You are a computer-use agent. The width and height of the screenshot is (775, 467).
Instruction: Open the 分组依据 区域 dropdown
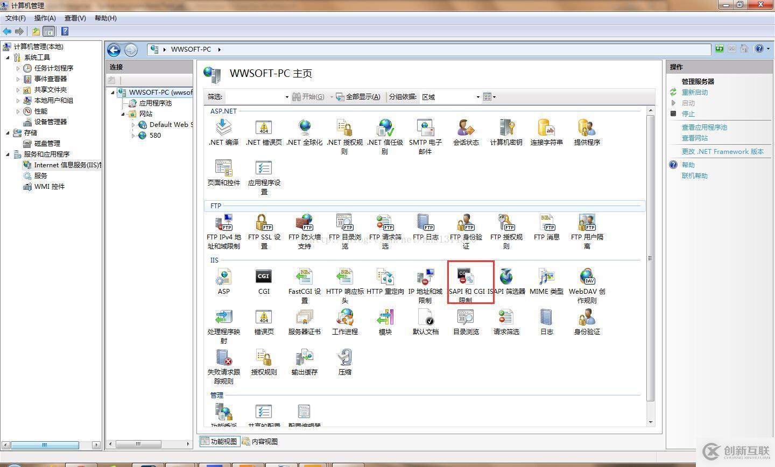coord(450,97)
